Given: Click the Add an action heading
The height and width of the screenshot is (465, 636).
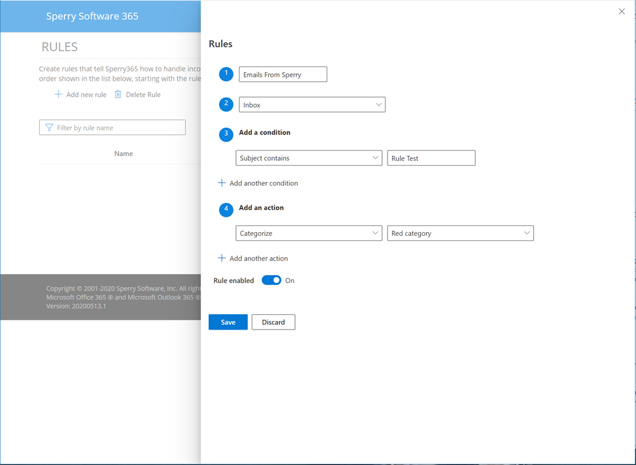Looking at the screenshot, I should [x=261, y=207].
